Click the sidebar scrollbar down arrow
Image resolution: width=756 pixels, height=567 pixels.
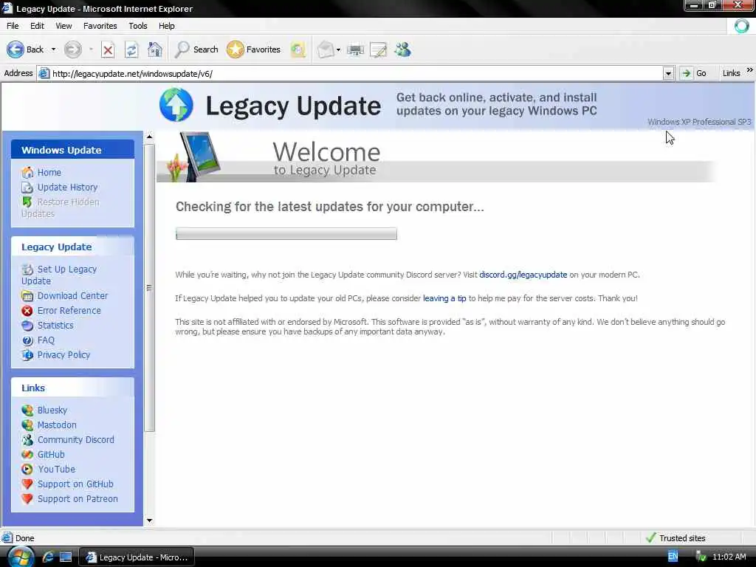tap(149, 520)
